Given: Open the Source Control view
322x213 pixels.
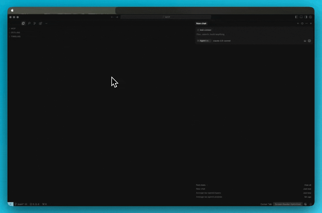Looking at the screenshot, I should click(x=35, y=23).
